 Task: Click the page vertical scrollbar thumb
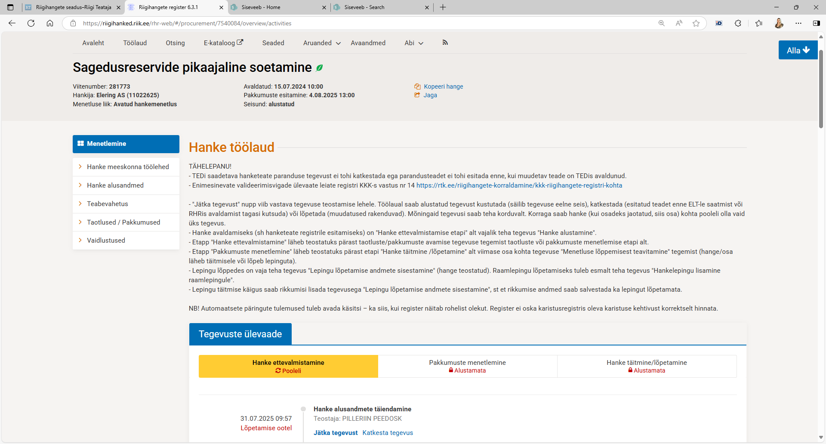coord(821,89)
